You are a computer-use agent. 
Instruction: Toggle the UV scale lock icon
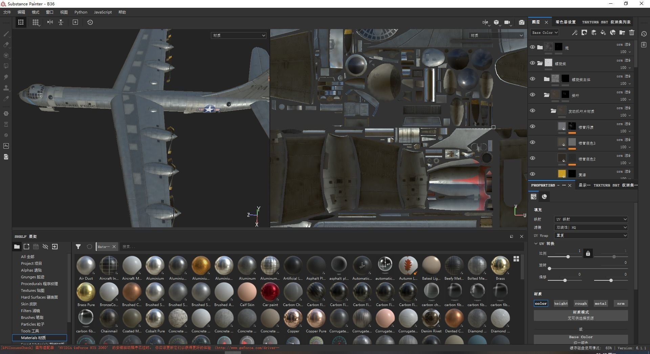(x=588, y=253)
